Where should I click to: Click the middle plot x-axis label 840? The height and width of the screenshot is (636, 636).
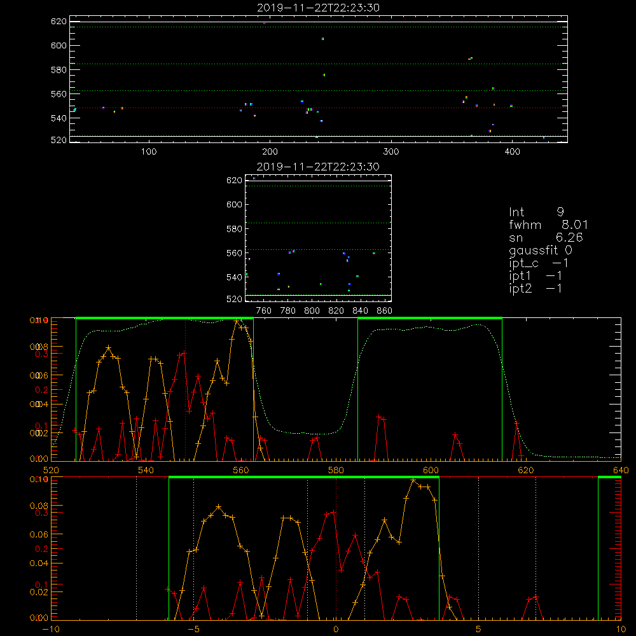(360, 311)
